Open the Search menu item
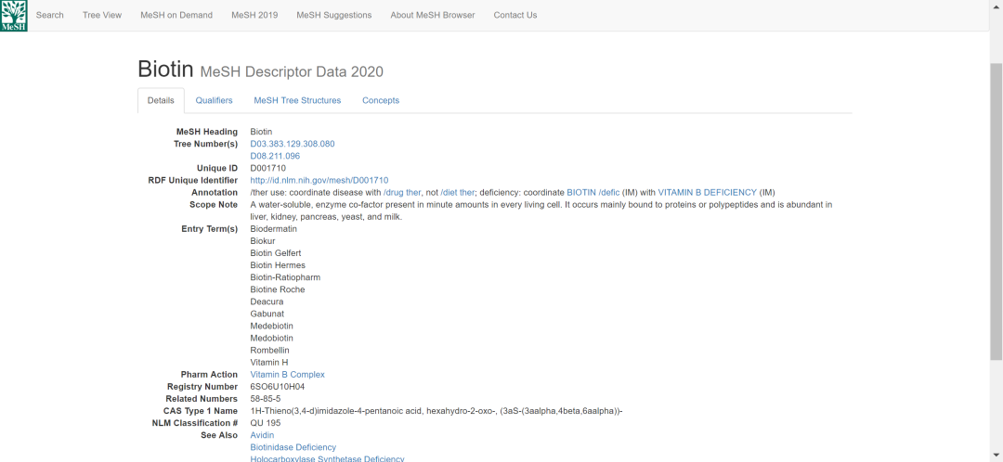The width and height of the screenshot is (1003, 462). point(50,15)
